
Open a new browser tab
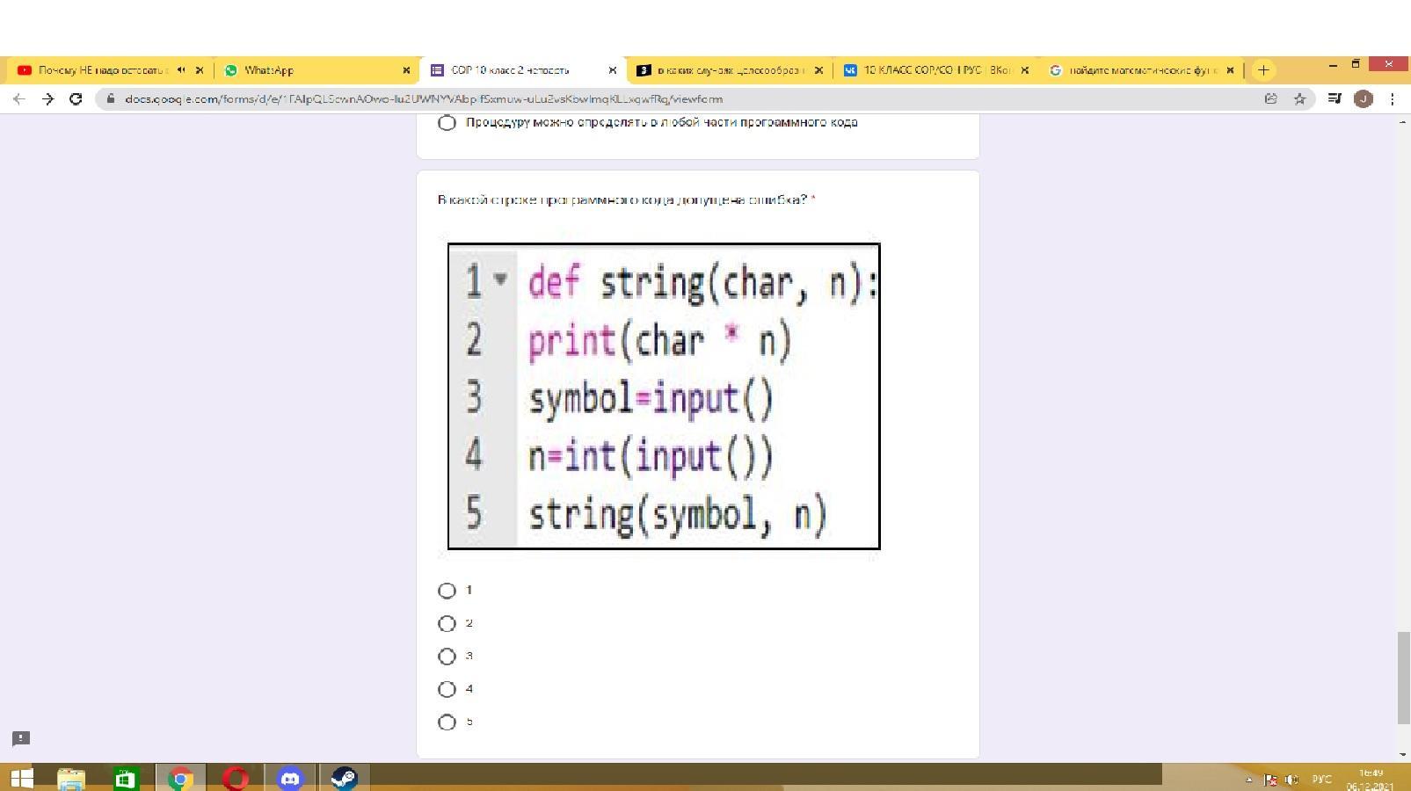click(x=1263, y=70)
